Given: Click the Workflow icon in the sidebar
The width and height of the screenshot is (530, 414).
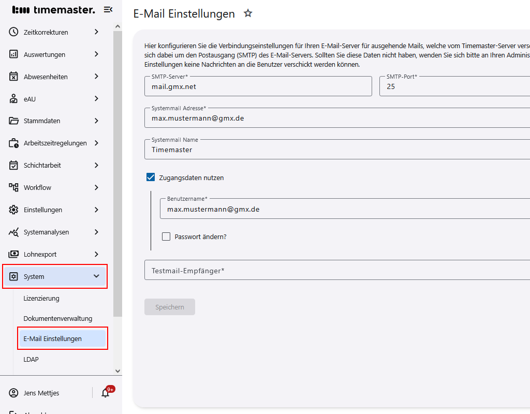Looking at the screenshot, I should 14,187.
